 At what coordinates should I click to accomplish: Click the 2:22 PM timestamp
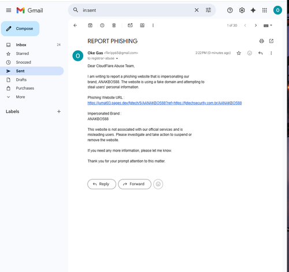(213, 53)
